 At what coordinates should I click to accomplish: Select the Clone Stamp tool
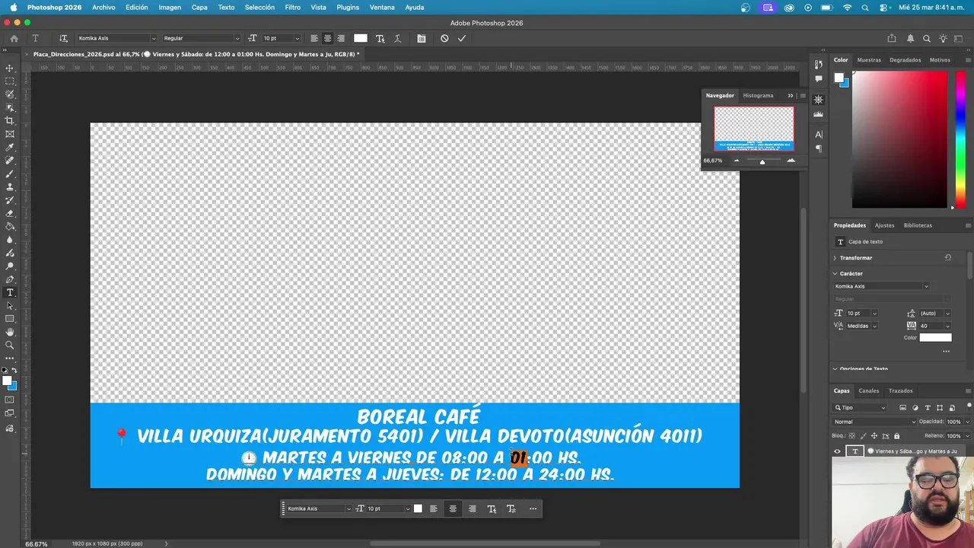10,186
